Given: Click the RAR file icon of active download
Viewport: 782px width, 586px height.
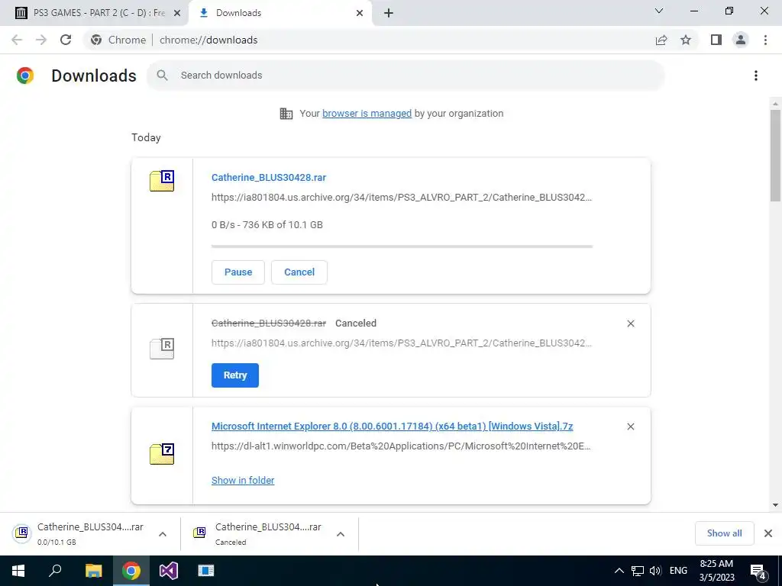Looking at the screenshot, I should pos(162,180).
